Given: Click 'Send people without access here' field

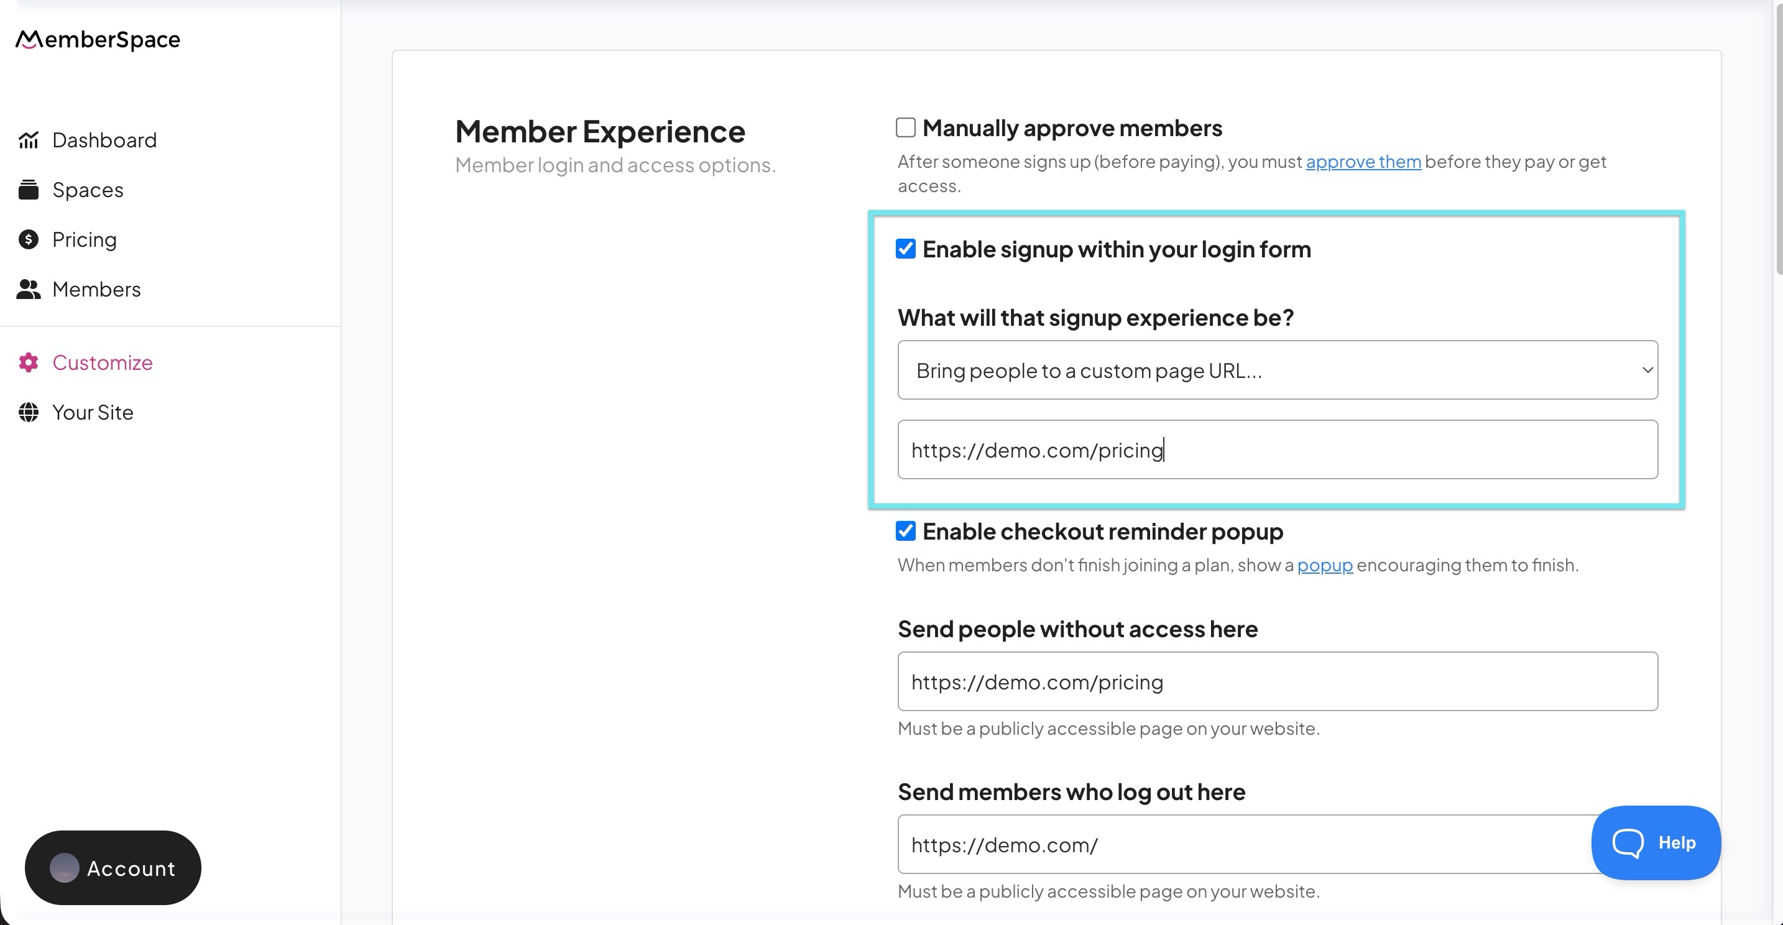Looking at the screenshot, I should [1276, 681].
